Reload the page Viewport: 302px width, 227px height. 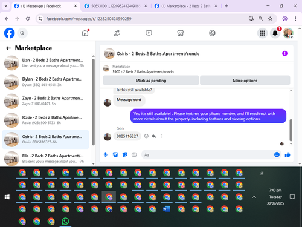click(x=28, y=19)
